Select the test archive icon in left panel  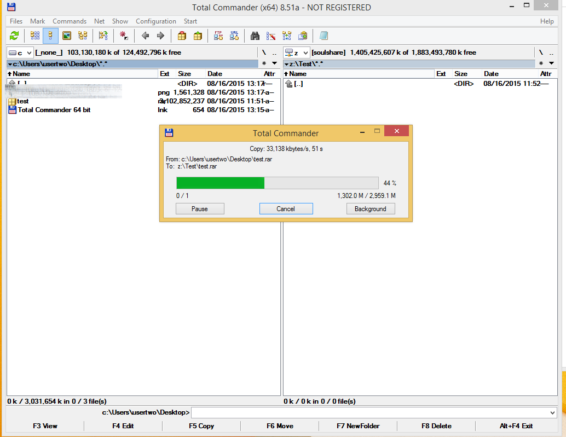12,101
